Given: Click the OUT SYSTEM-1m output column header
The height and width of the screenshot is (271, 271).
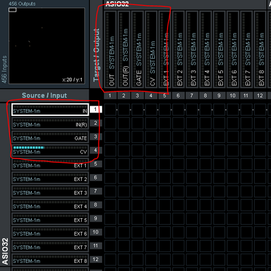Looking at the screenshot, I should coord(110,49).
